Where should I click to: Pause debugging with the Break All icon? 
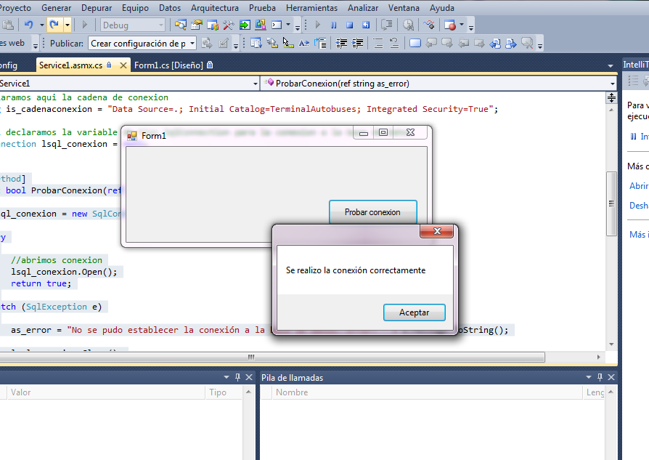(334, 25)
